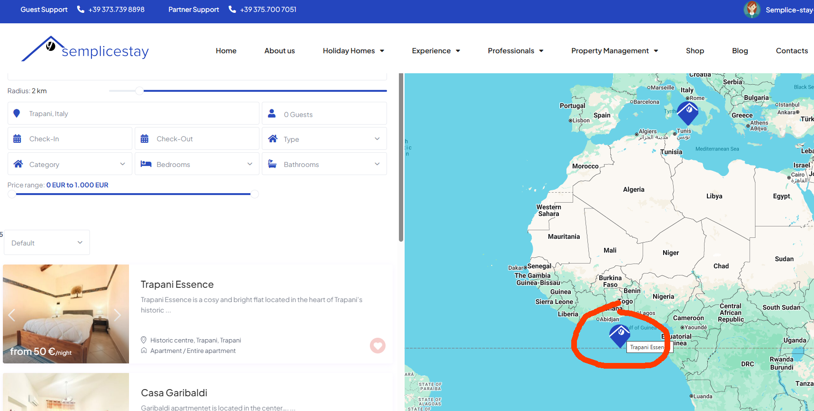
Task: Show next photo of Trapani Essence
Action: click(x=118, y=315)
